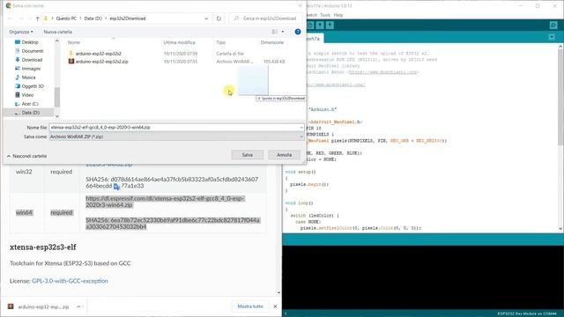Sort files by the Nome column
564x317 pixels.
click(x=74, y=42)
